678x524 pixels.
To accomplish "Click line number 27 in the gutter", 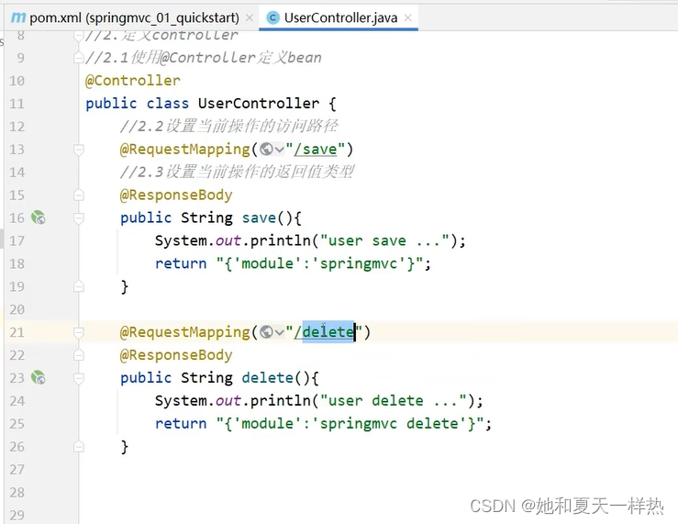I will (x=17, y=470).
